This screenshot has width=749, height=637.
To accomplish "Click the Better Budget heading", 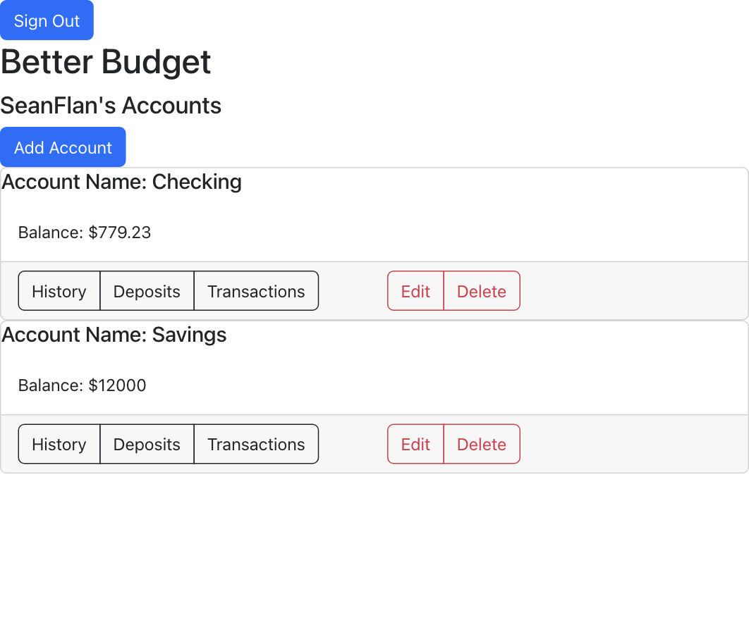I will (x=106, y=62).
